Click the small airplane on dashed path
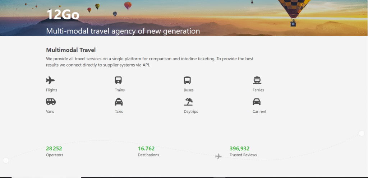Image resolution: width=368 pixels, height=178 pixels. tap(218, 156)
